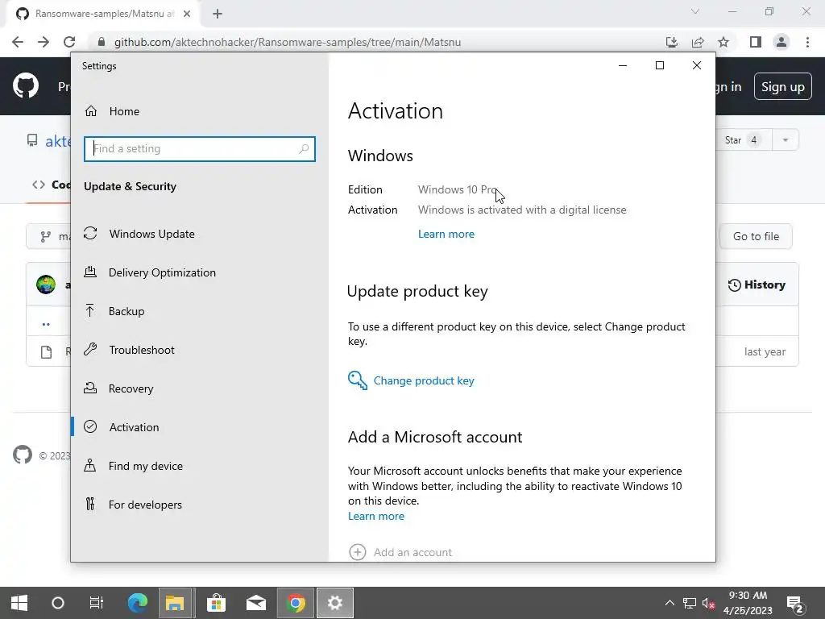Click the plus circle icon for Add an account

point(357,552)
